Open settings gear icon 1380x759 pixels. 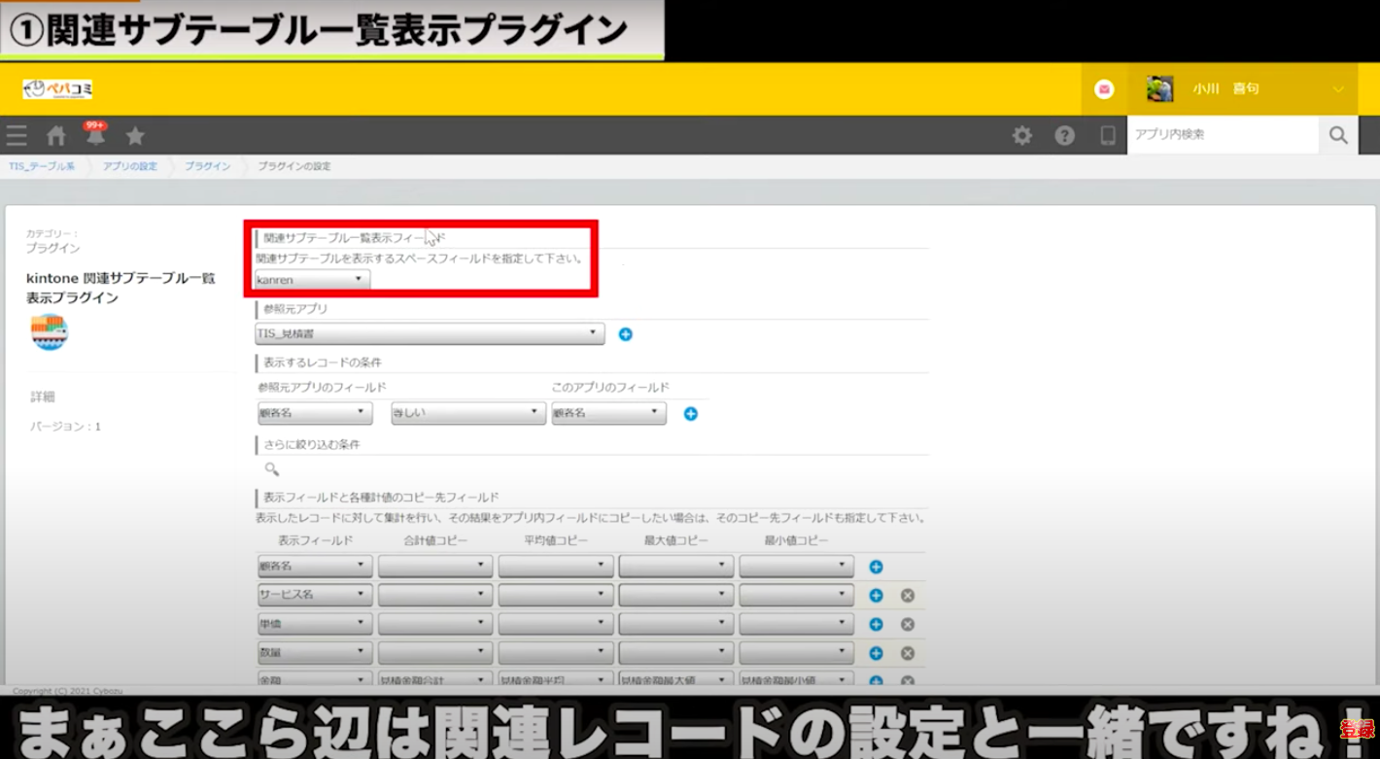[x=1022, y=136]
